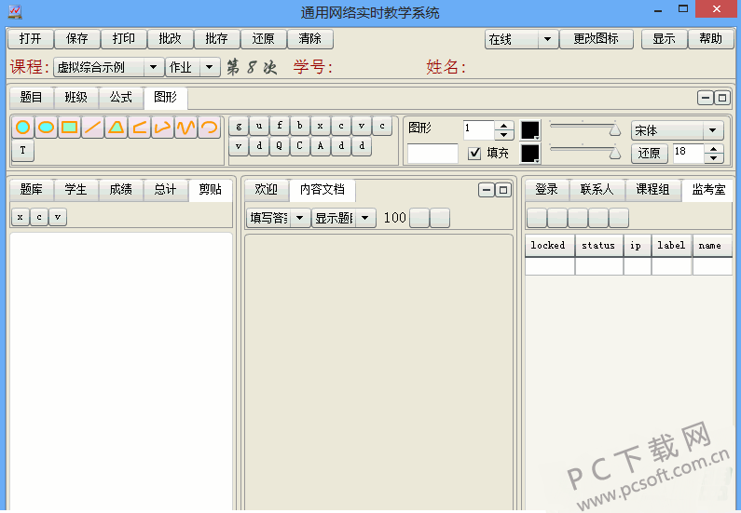The height and width of the screenshot is (513, 741).
Task: Open the 成绩 tab
Action: 120,190
